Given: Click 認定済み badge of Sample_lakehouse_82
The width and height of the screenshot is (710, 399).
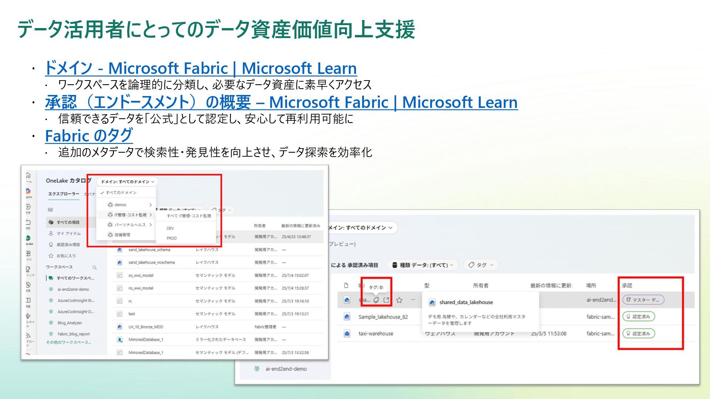Looking at the screenshot, I should pyautogui.click(x=639, y=317).
